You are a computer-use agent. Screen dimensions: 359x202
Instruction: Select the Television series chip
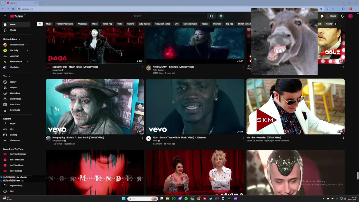[x=163, y=24]
